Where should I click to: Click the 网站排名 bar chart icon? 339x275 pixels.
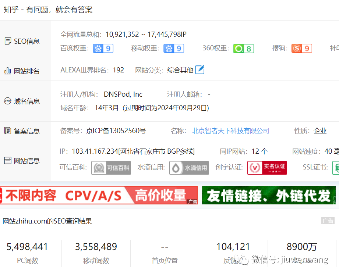click(8, 71)
